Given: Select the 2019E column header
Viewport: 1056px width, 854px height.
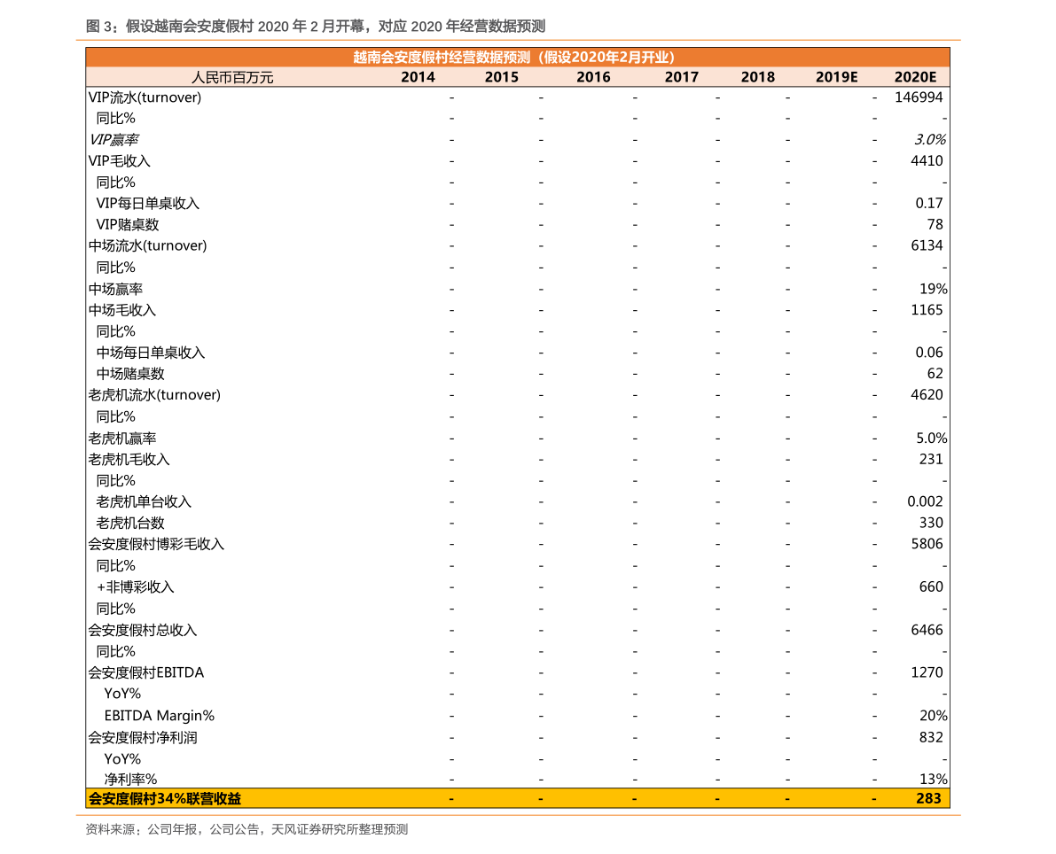Looking at the screenshot, I should click(836, 77).
